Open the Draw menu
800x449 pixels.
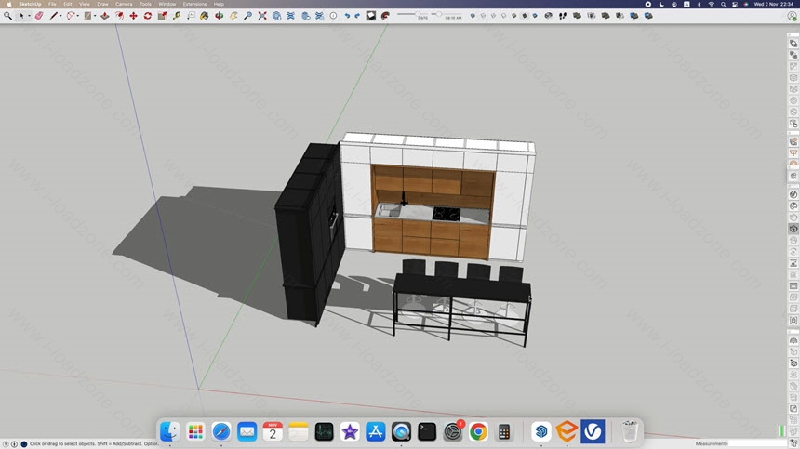(x=102, y=4)
